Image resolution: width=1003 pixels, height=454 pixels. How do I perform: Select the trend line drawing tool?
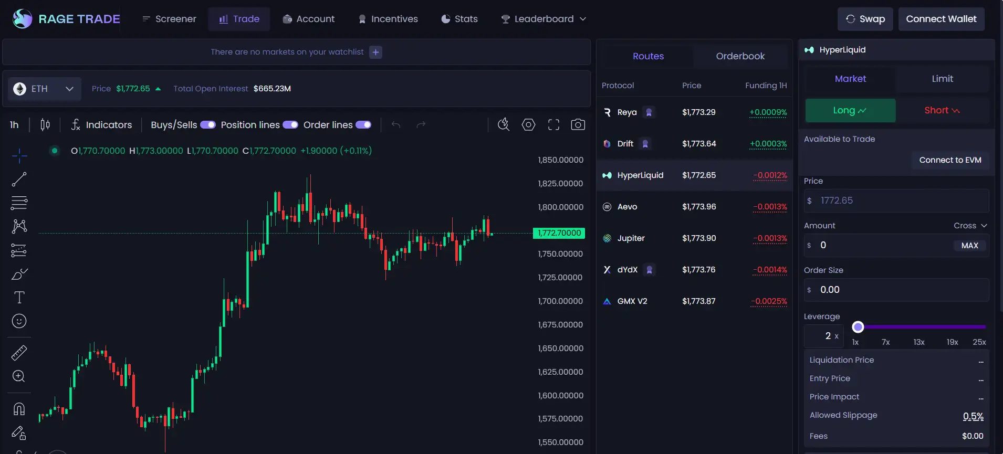(x=19, y=180)
